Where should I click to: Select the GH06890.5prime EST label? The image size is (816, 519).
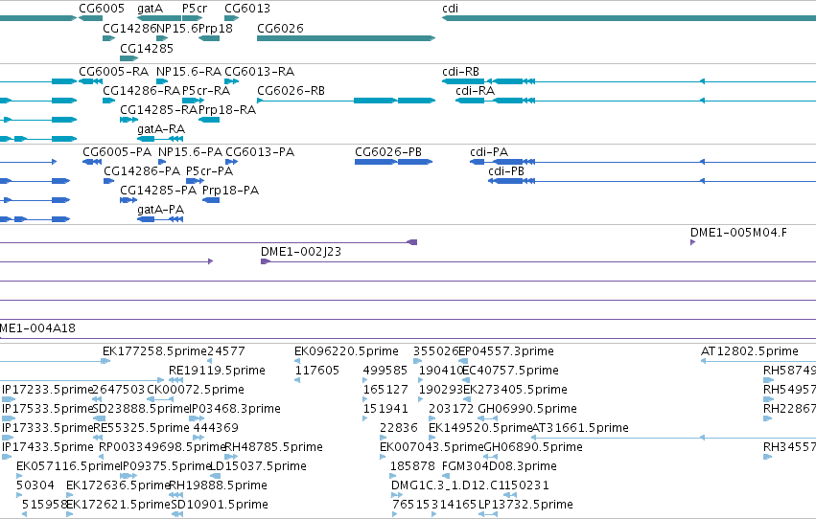point(533,447)
